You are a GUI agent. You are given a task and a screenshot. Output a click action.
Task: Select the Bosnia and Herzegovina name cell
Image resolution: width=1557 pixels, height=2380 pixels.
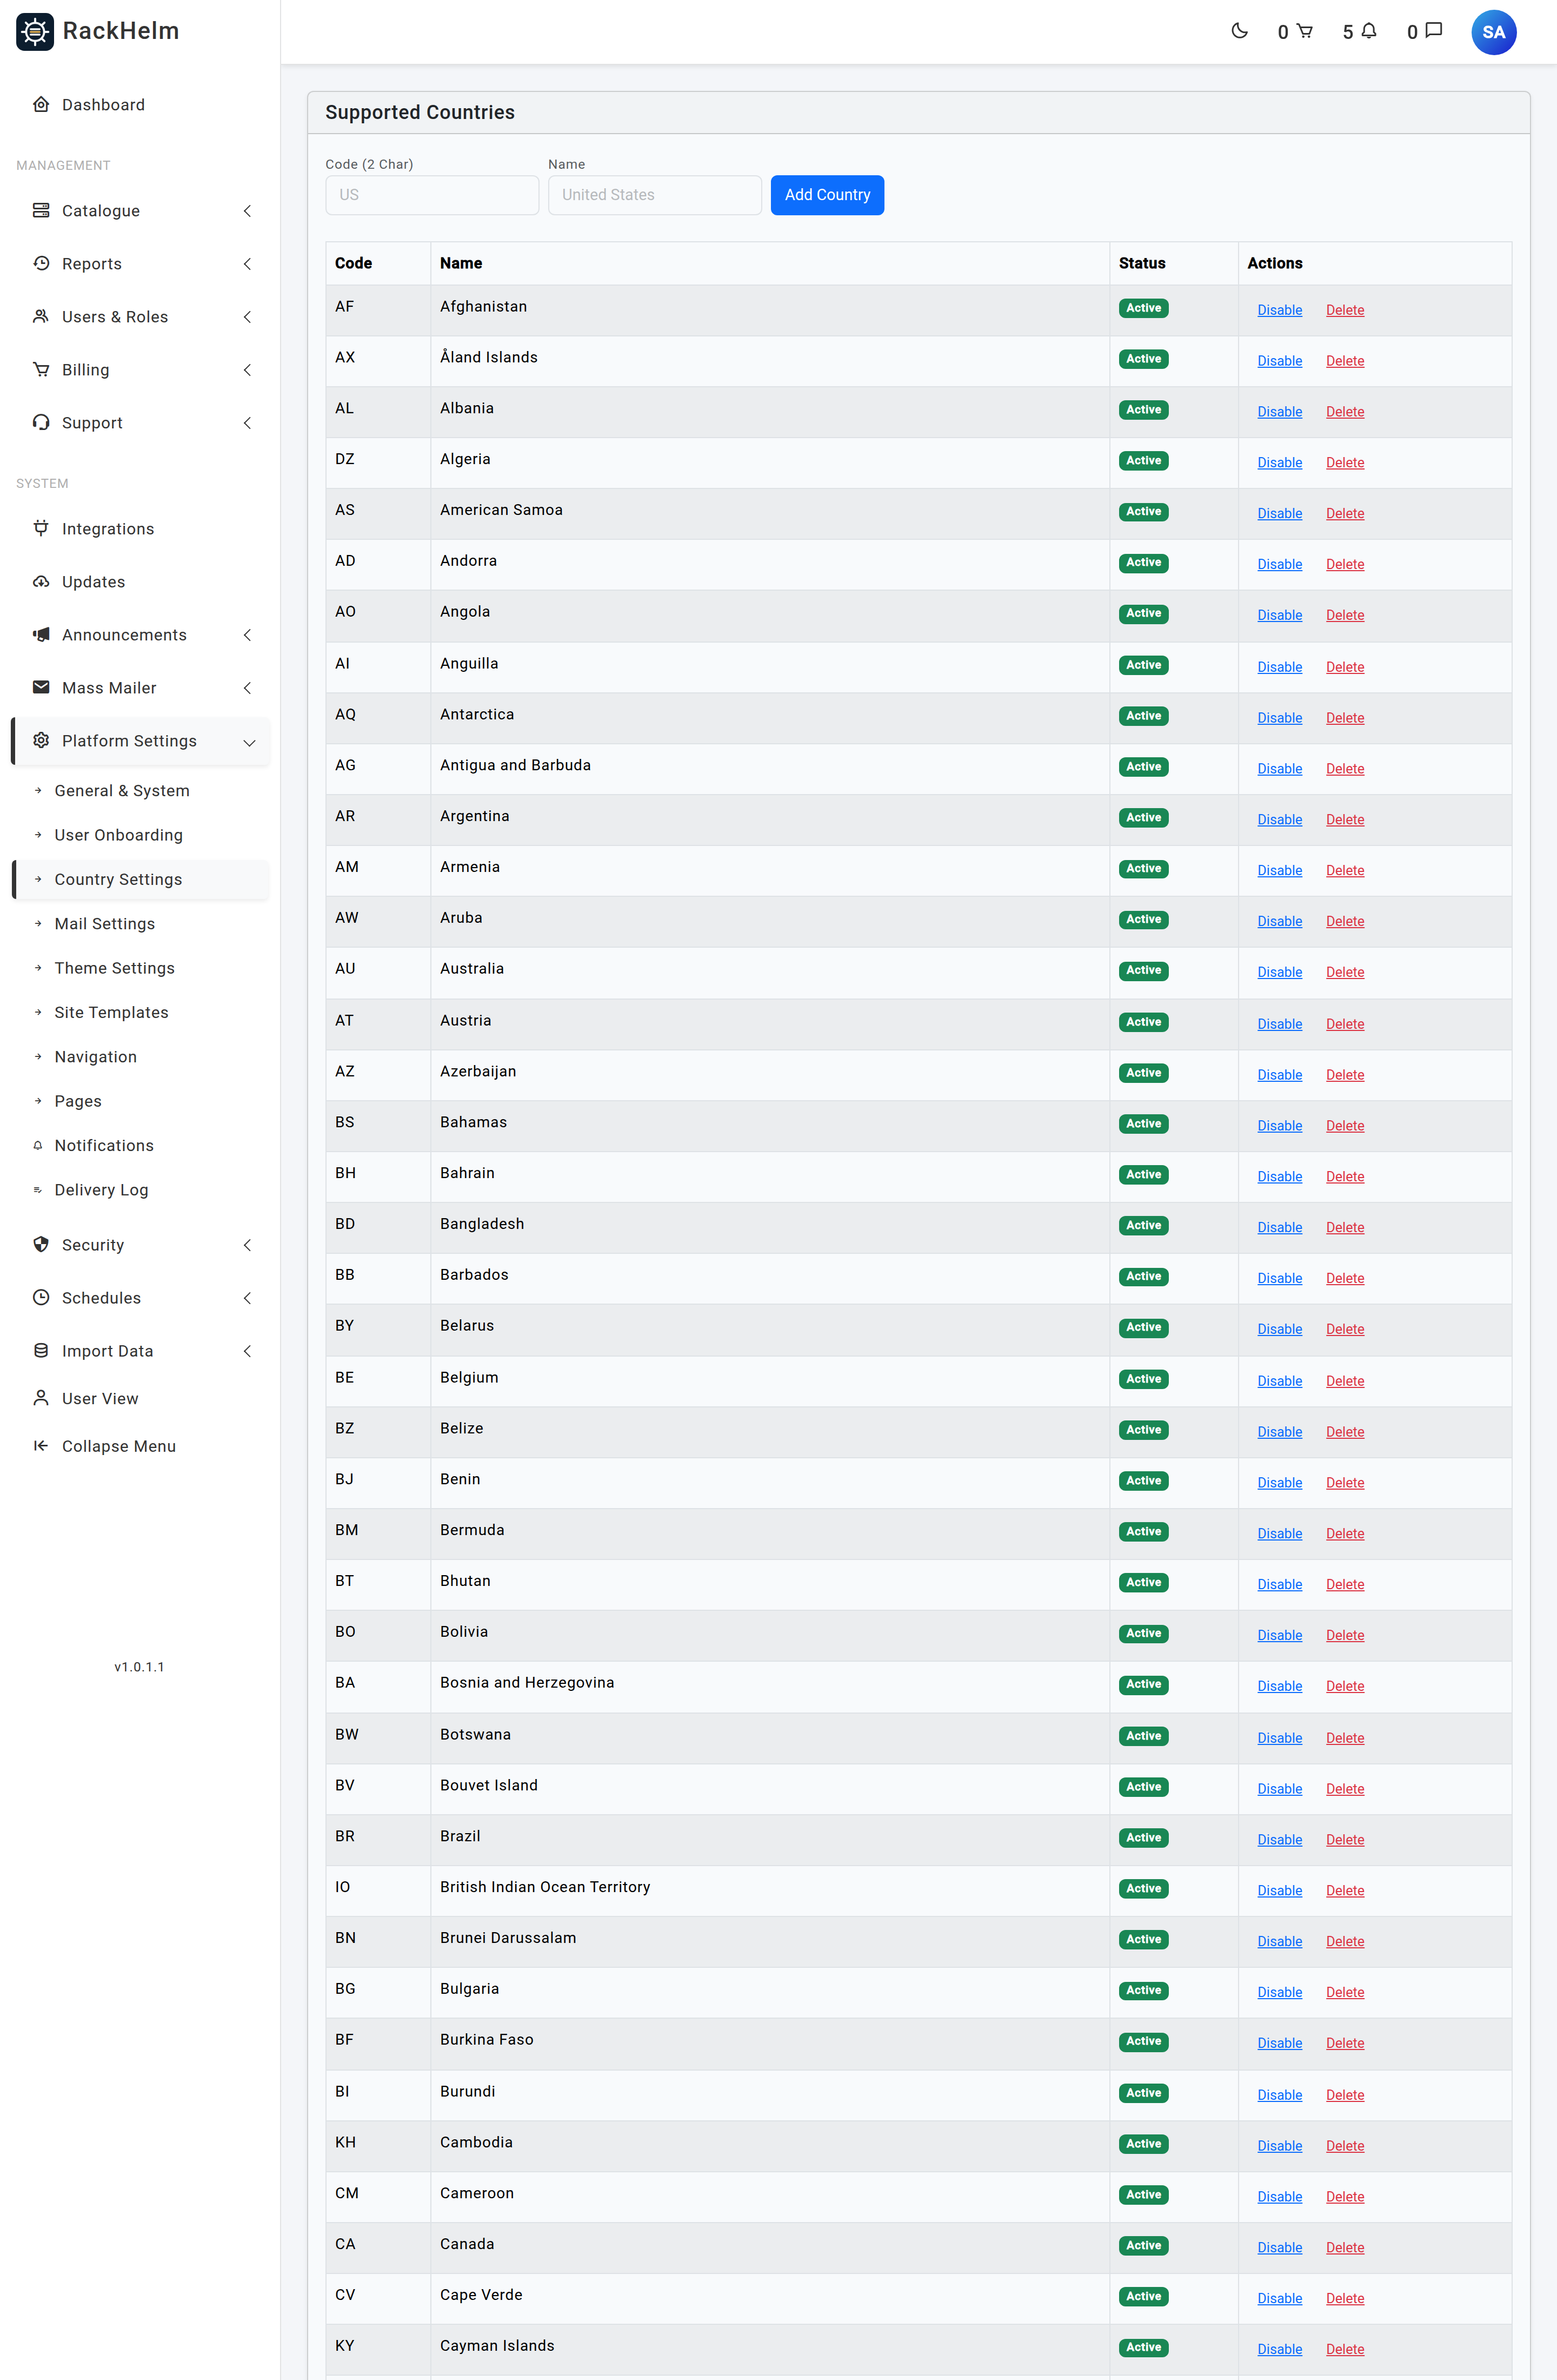[769, 1686]
